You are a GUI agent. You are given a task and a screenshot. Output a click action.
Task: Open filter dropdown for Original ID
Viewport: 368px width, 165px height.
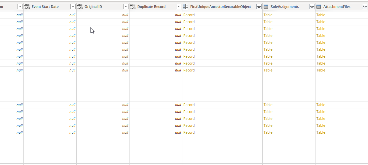click(x=126, y=7)
